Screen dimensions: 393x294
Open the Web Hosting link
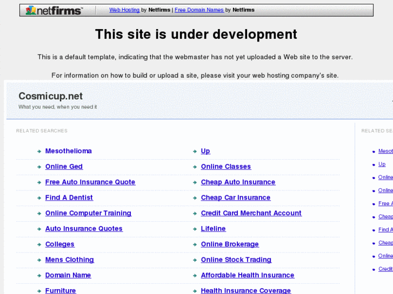[x=124, y=10]
